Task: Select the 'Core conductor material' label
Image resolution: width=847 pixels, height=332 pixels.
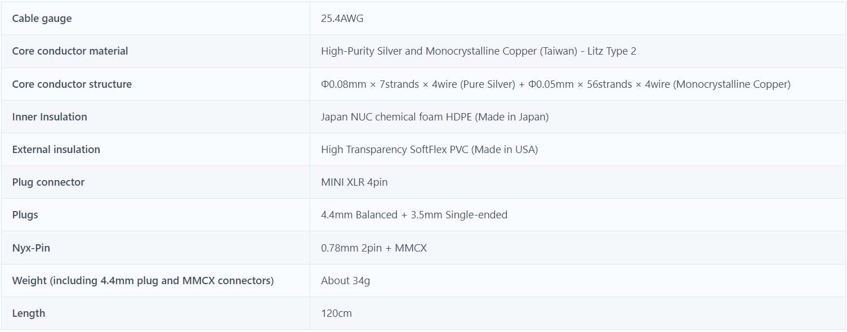Action: click(x=70, y=51)
